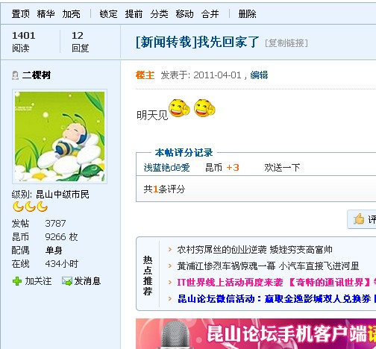Choose 加亮 to highlight the thread
This screenshot has width=376, height=349.
tap(72, 14)
